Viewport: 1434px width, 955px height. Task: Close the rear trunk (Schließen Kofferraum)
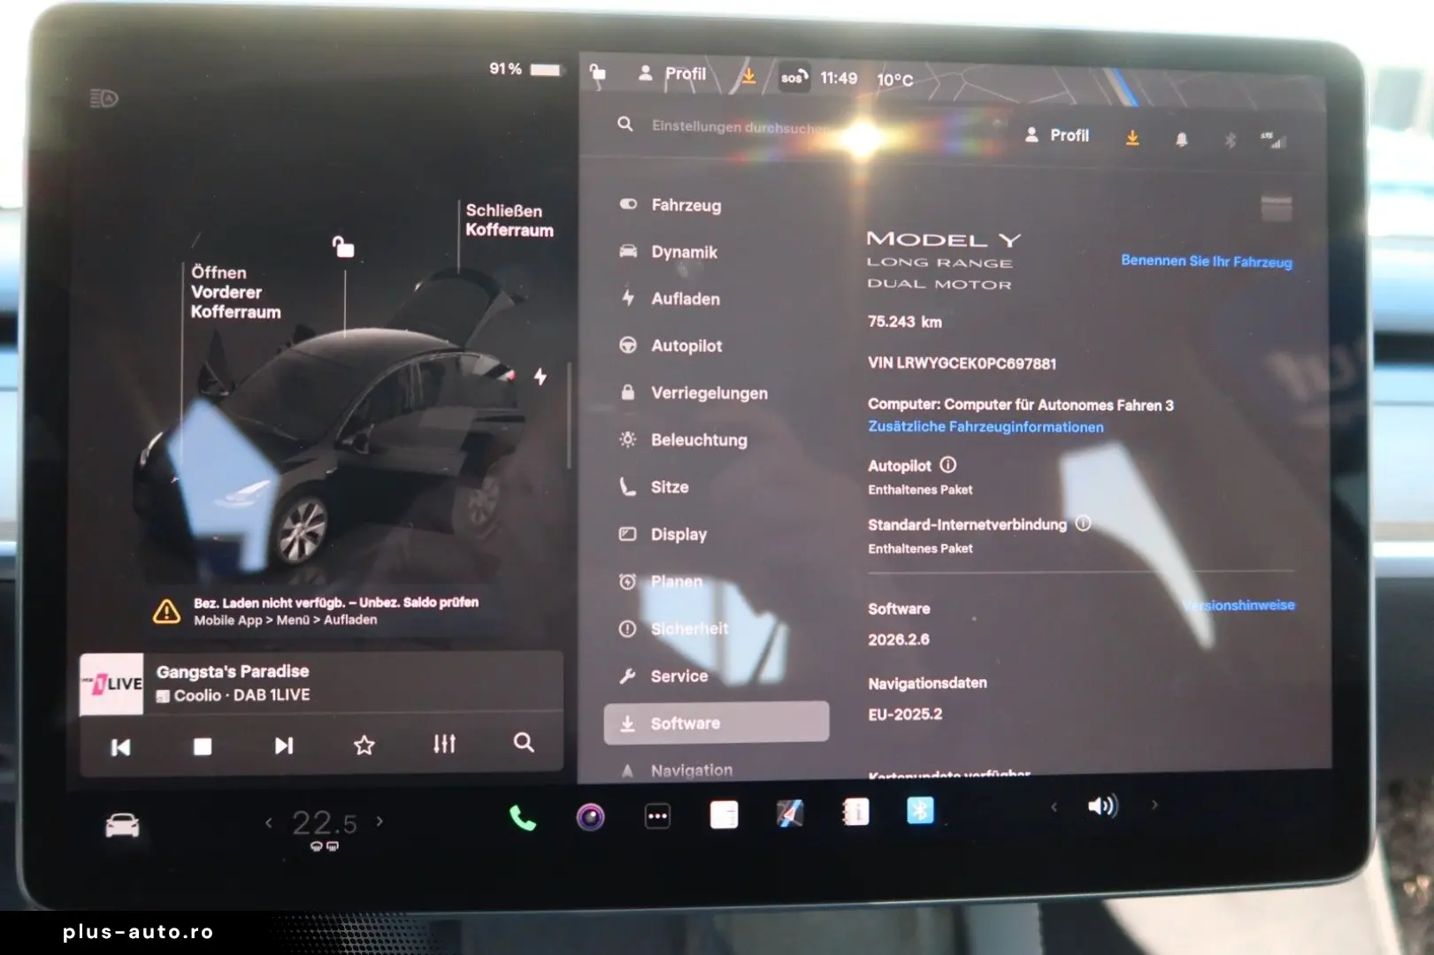tap(510, 219)
